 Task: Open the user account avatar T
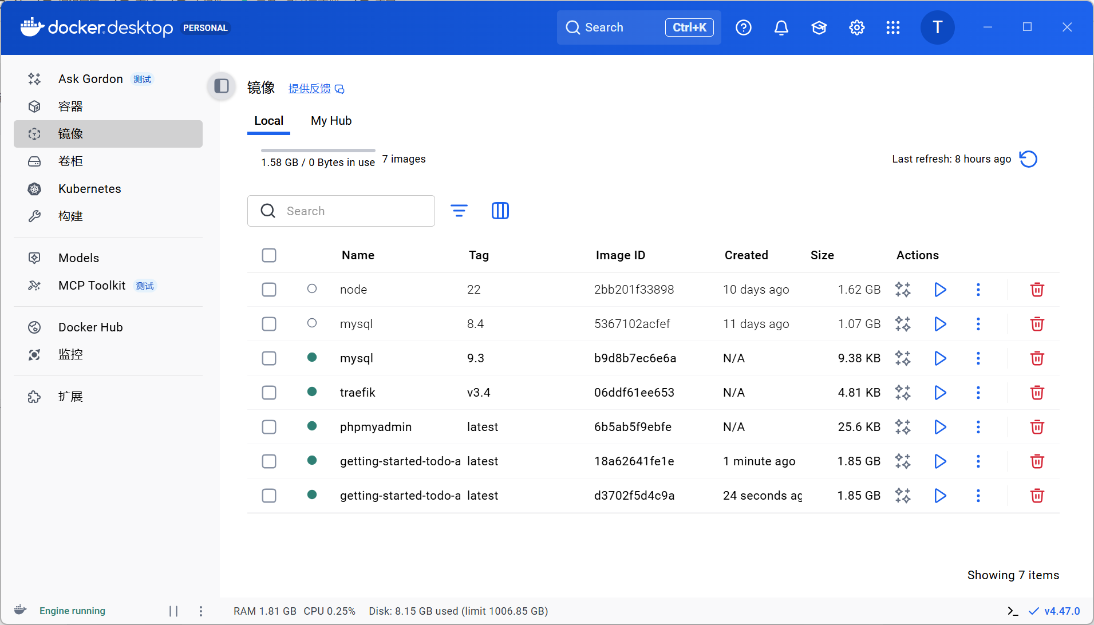click(938, 27)
